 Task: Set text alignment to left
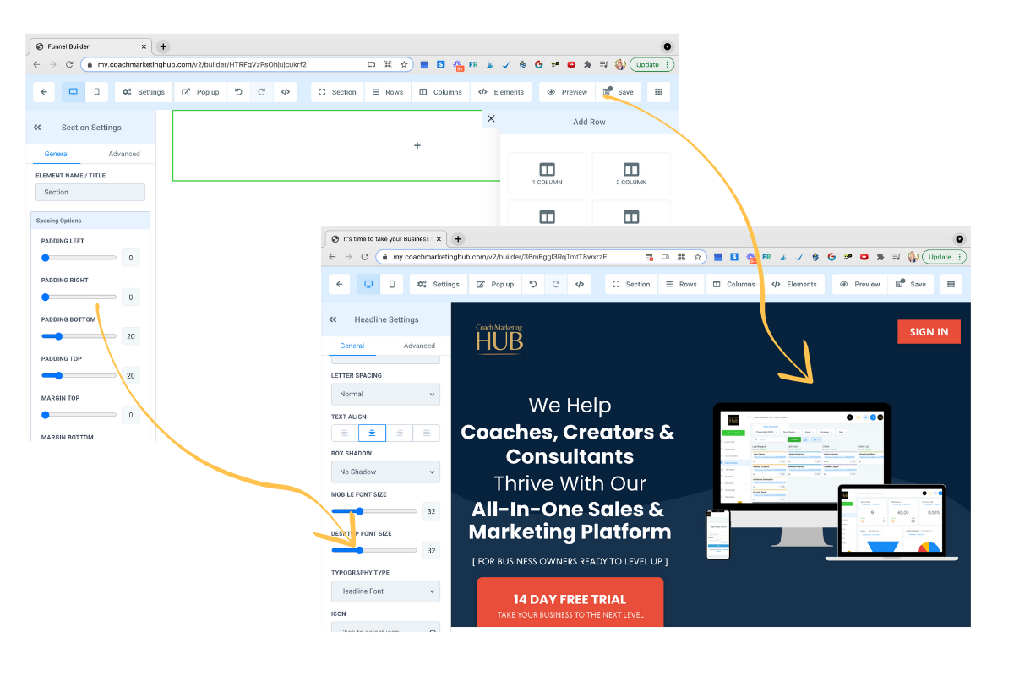point(345,433)
